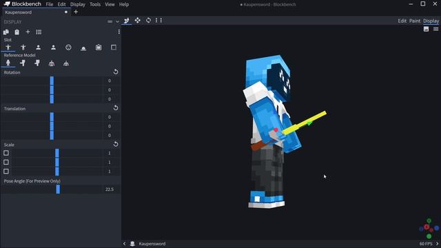Open the File menu

click(x=50, y=5)
